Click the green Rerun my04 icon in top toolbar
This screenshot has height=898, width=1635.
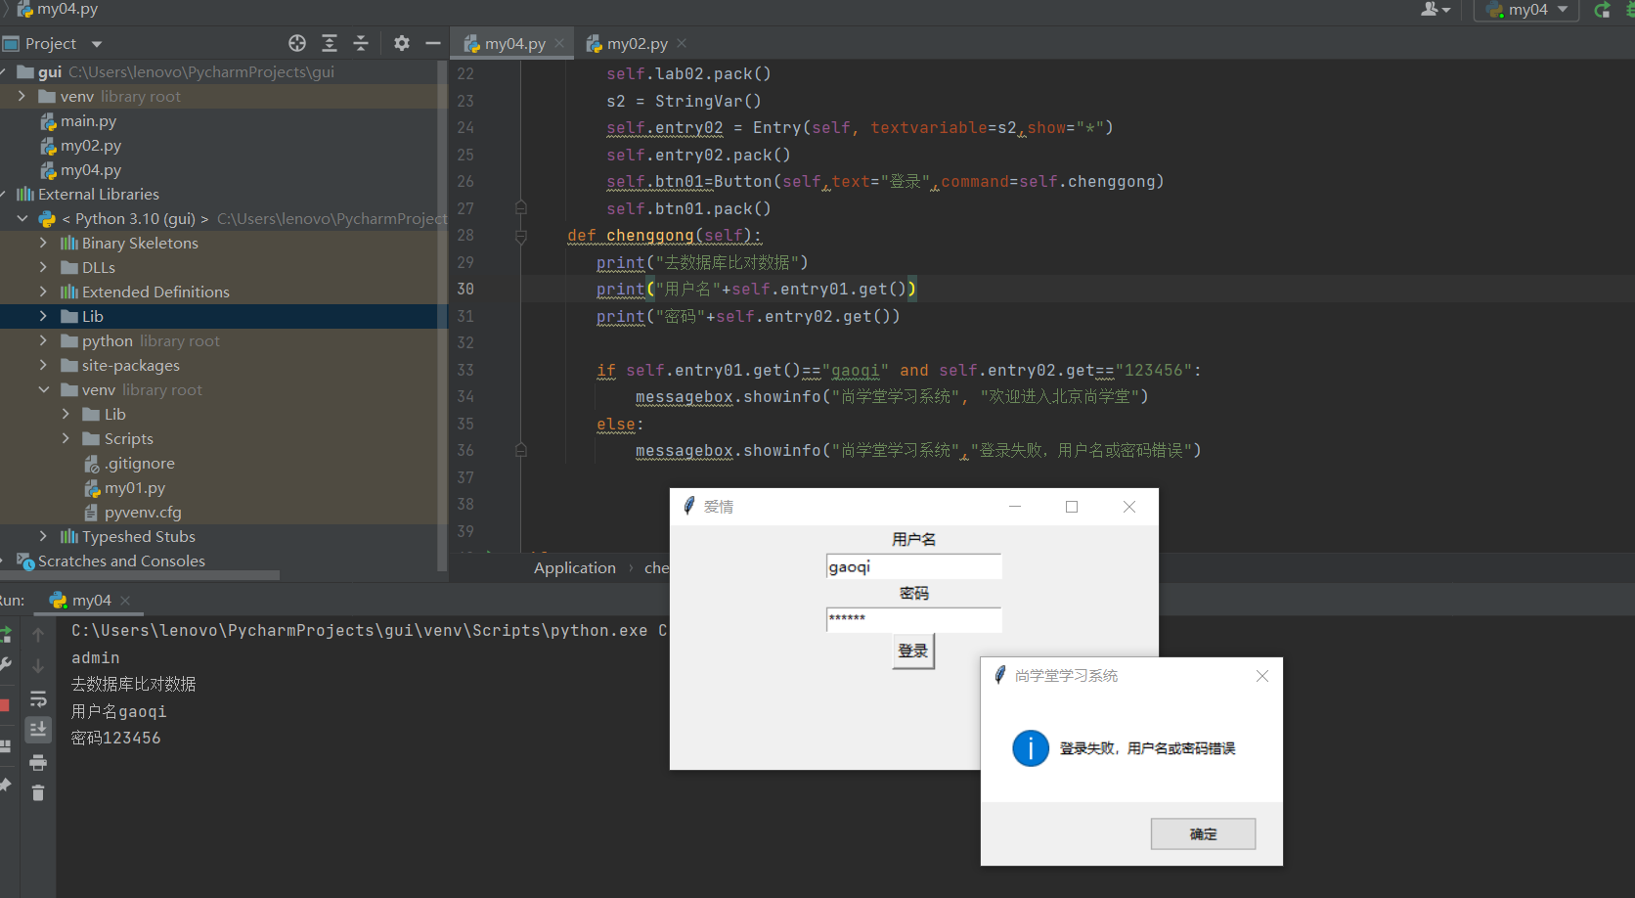(1602, 10)
